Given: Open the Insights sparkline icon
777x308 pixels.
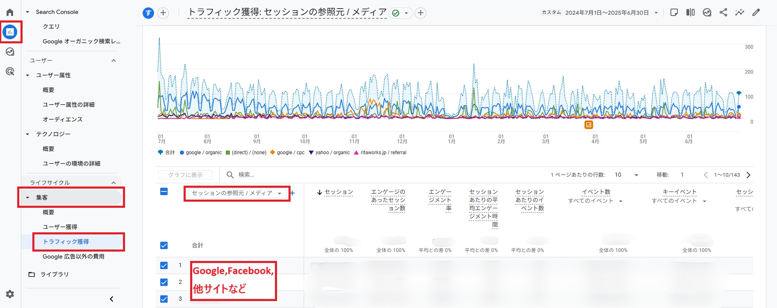Looking at the screenshot, I should point(739,12).
